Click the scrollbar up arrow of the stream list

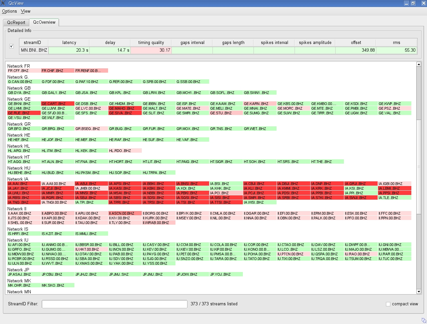pos(419,63)
